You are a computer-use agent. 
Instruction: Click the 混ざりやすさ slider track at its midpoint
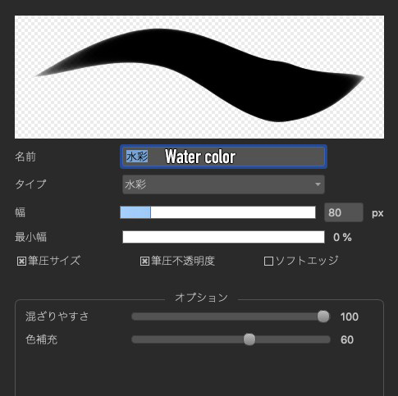(x=231, y=316)
